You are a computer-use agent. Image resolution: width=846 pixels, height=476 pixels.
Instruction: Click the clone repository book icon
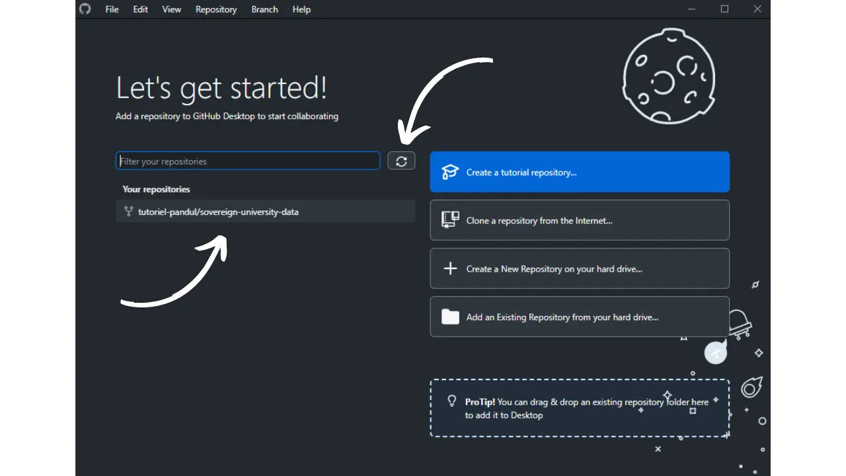point(450,220)
